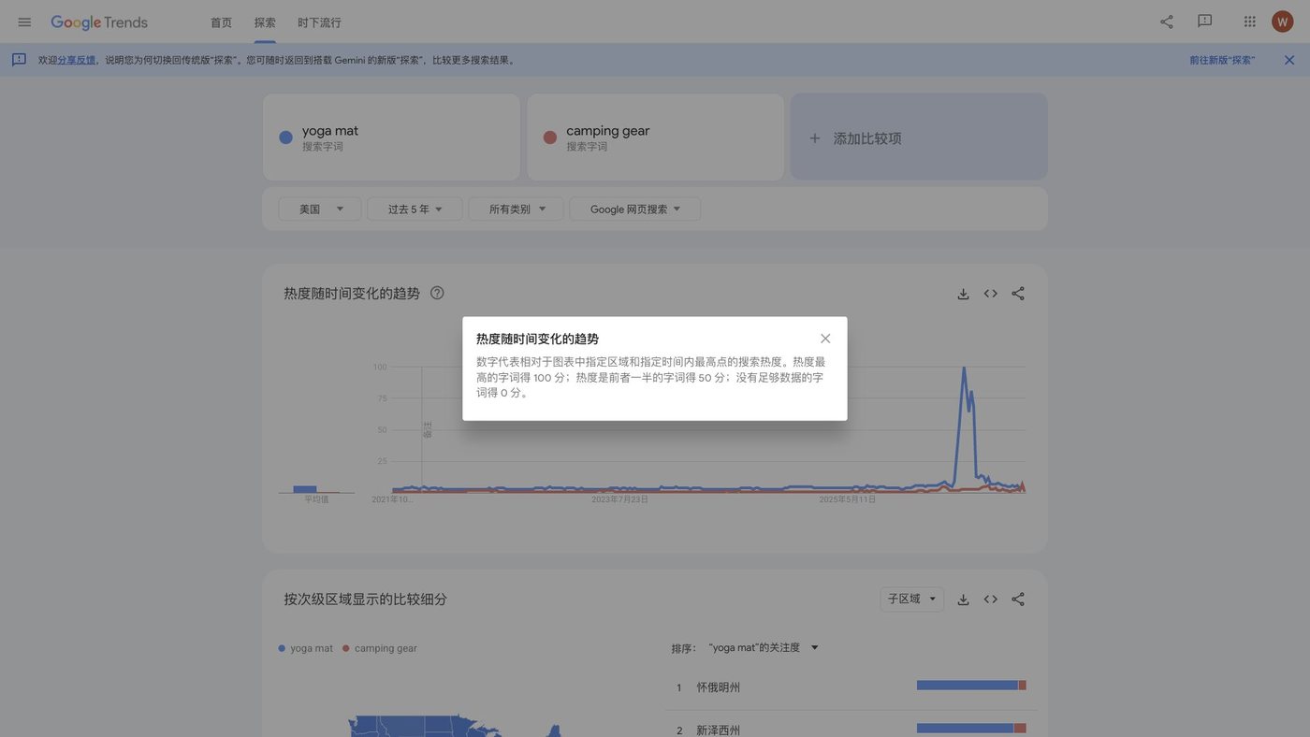Click the 分享反馈 link in banner
This screenshot has width=1310, height=737.
[x=77, y=60]
